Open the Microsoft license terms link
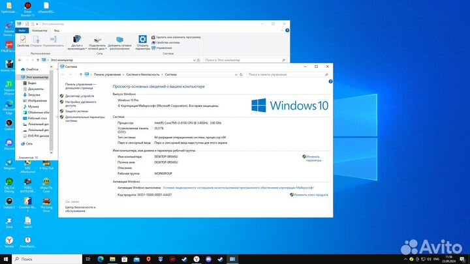The width and height of the screenshot is (470, 264). click(238, 188)
